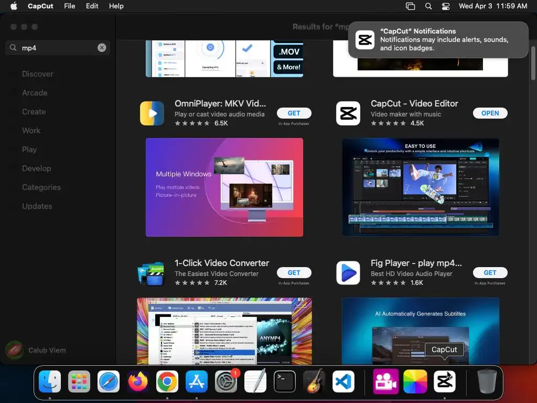Open Safari from the Dock
This screenshot has width=537, height=403.
(x=109, y=381)
